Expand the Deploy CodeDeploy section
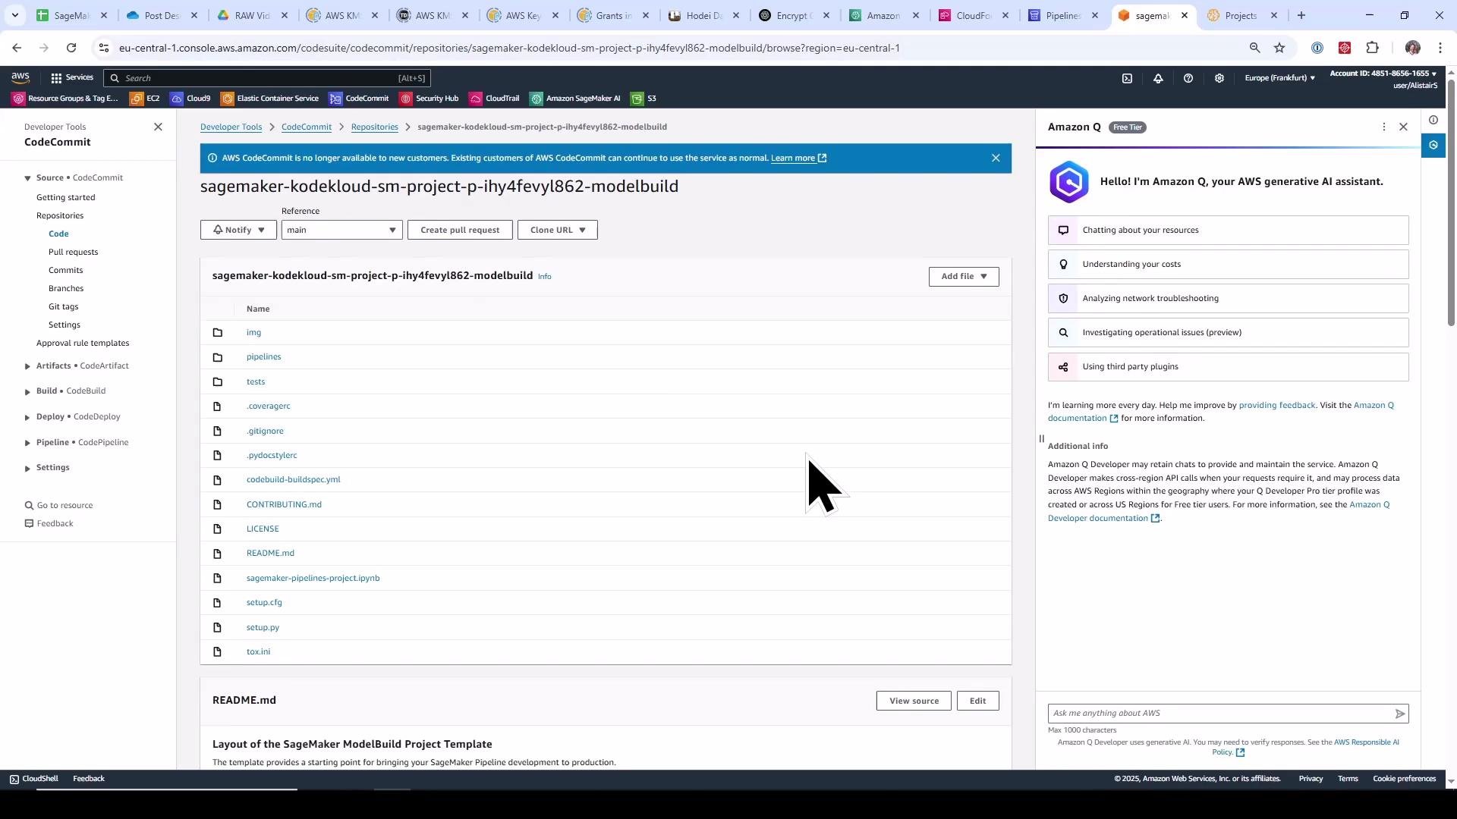The width and height of the screenshot is (1457, 819). click(27, 417)
